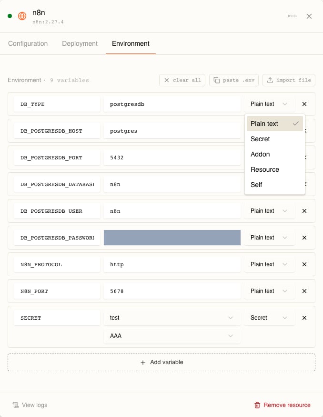Click the clear all button

[x=182, y=80]
